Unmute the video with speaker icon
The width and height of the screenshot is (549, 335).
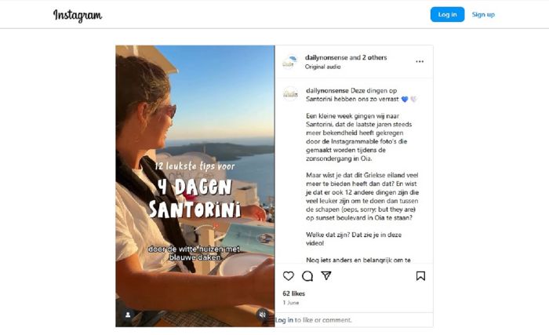(262, 315)
